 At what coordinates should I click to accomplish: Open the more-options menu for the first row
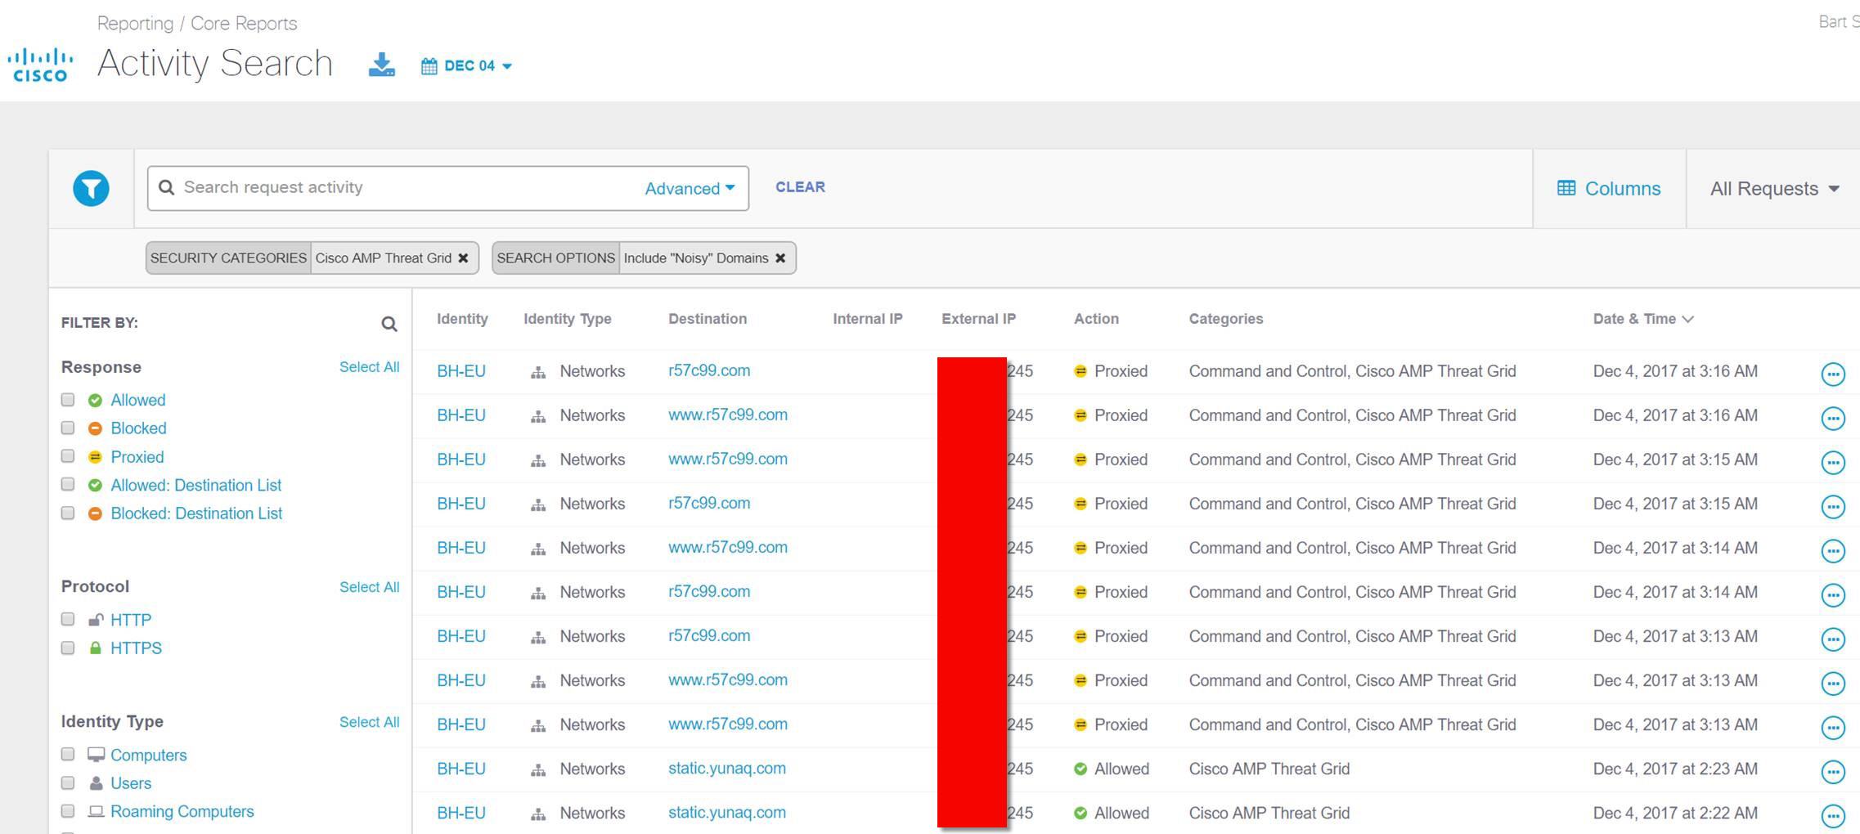coord(1832,374)
